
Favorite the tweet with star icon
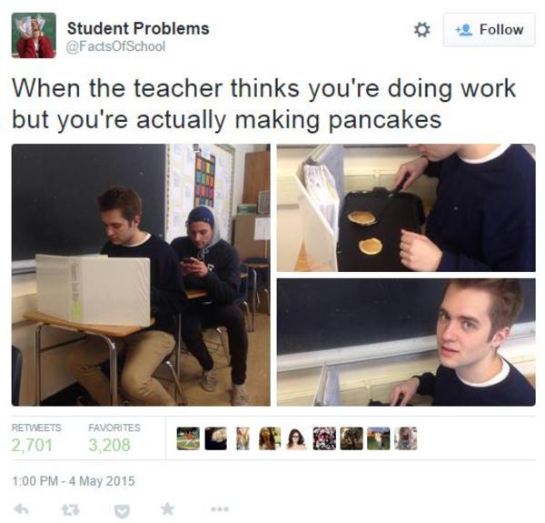(167, 508)
